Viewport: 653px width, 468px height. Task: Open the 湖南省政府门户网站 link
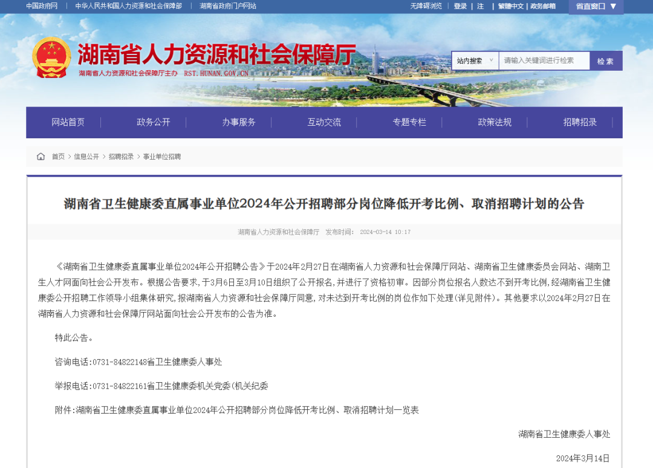pos(228,6)
